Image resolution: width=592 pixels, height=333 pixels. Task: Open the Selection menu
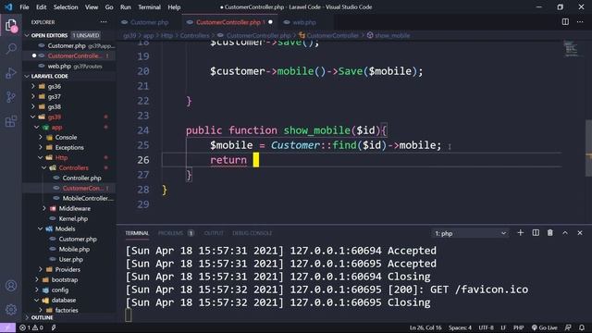[x=66, y=7]
